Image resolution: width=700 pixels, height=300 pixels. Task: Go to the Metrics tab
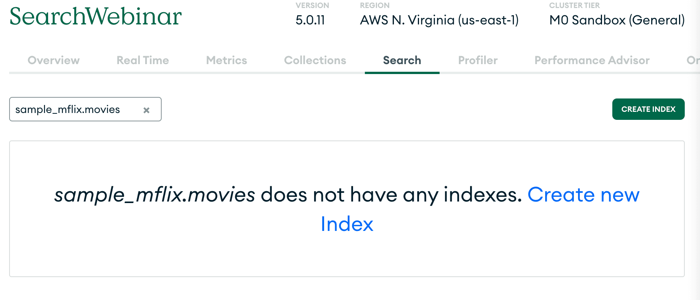226,60
